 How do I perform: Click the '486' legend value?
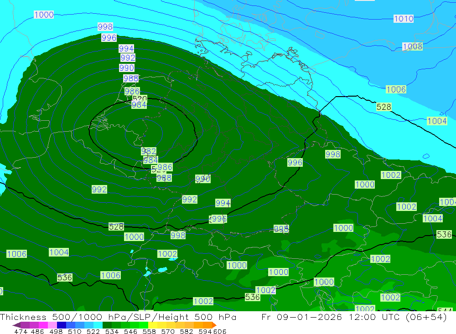(37, 331)
